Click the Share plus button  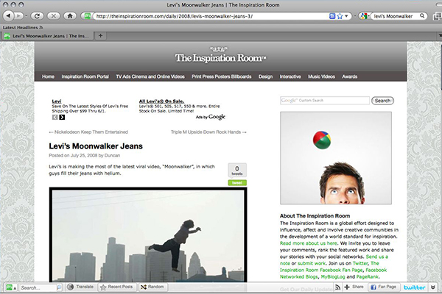354,287
